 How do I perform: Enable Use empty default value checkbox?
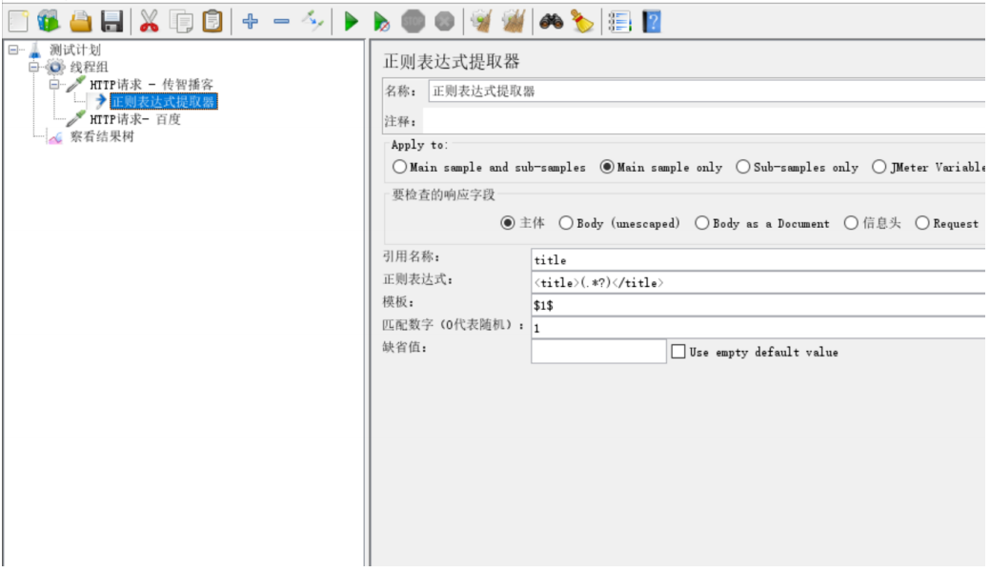click(x=678, y=352)
